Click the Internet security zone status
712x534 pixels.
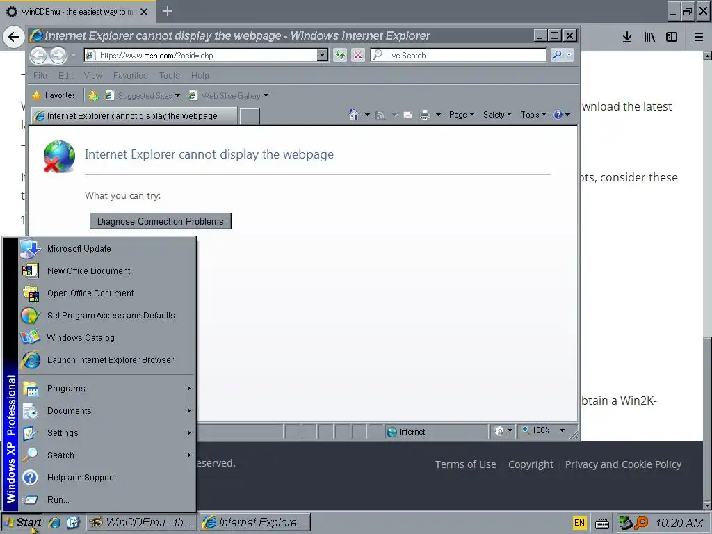[x=436, y=432]
